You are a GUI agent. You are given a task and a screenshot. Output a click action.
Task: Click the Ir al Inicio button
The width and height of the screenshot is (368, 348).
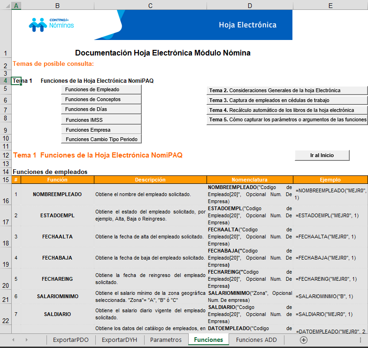[322, 155]
